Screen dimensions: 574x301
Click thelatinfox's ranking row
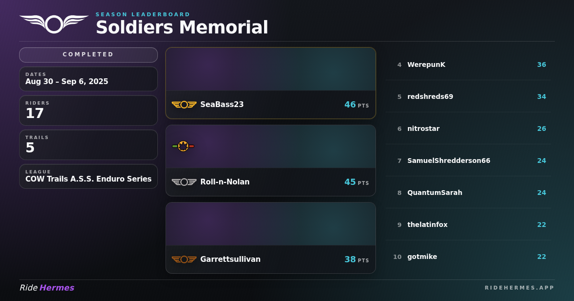point(468,225)
